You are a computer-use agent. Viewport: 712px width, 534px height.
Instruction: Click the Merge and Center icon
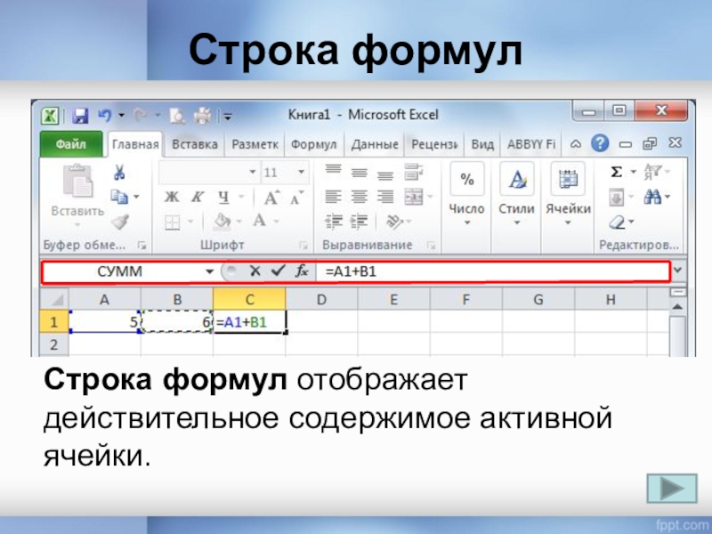(414, 197)
